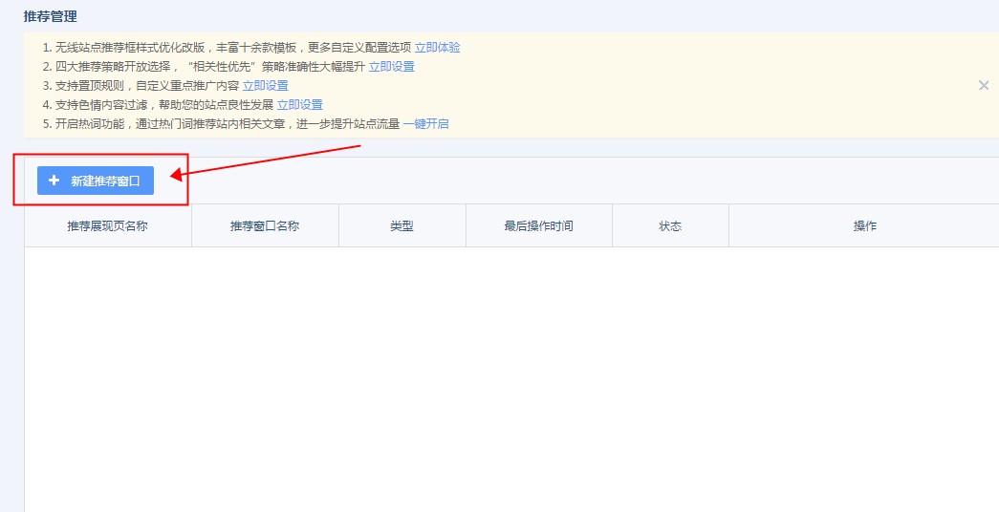Viewport: 999px width, 512px height.
Task: Click the 推荐展现页名称 column header
Action: pyautogui.click(x=107, y=226)
